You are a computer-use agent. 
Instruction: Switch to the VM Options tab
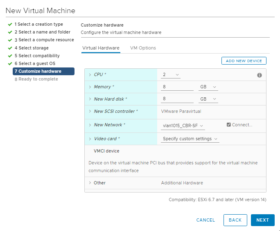coord(143,48)
